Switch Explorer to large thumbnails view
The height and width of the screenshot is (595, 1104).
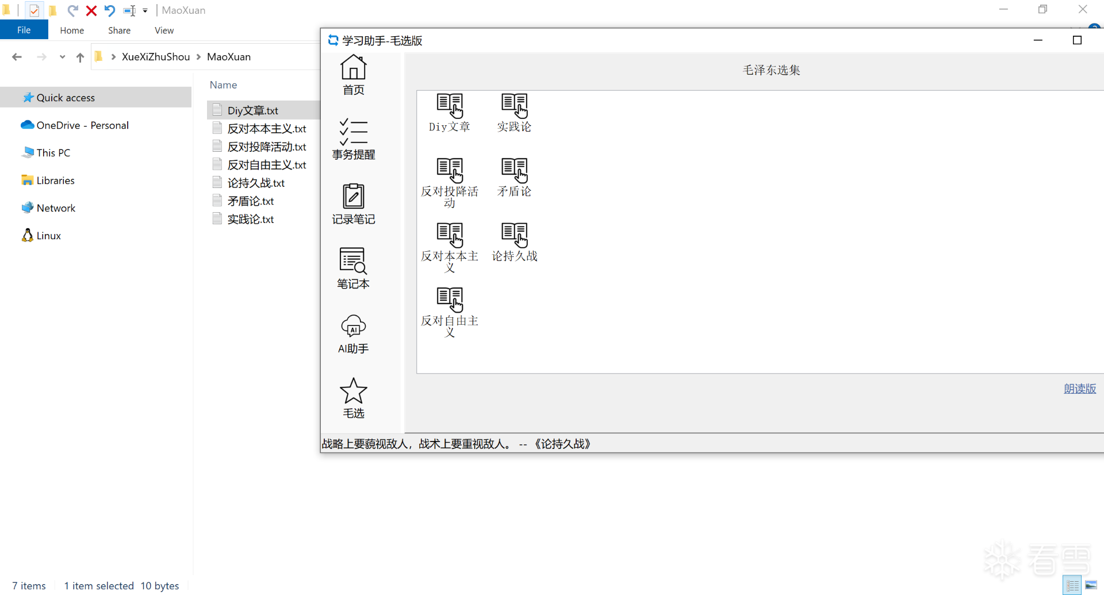click(x=1091, y=585)
